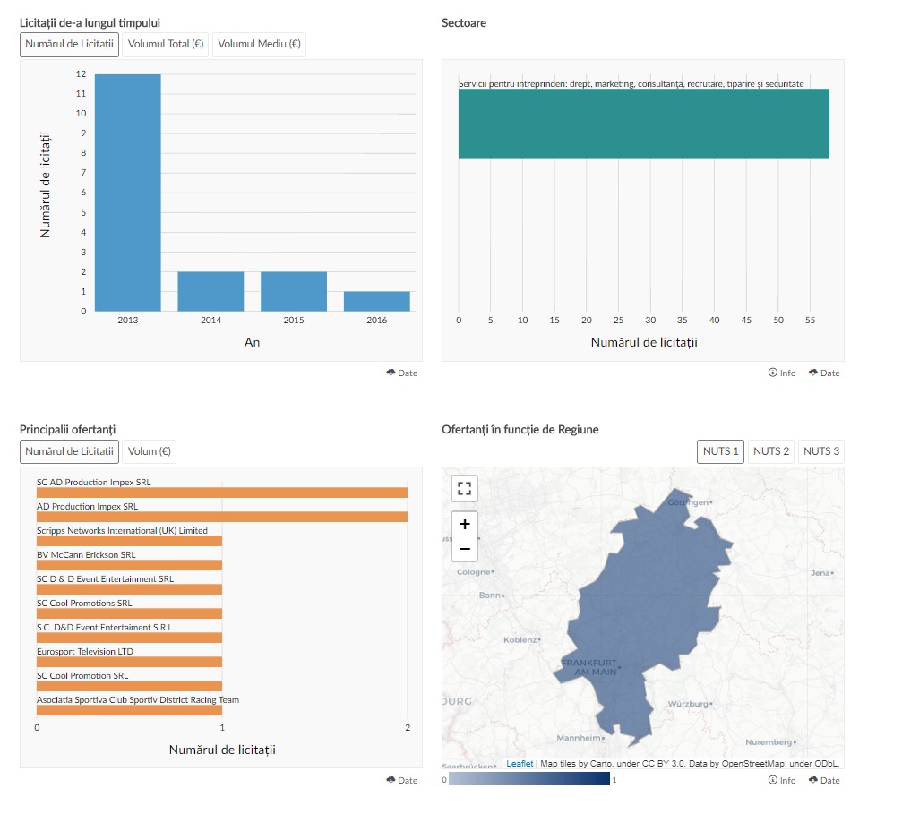The image size is (902, 814).
Task: Switch map to NUTS 3 level
Action: 821,451
